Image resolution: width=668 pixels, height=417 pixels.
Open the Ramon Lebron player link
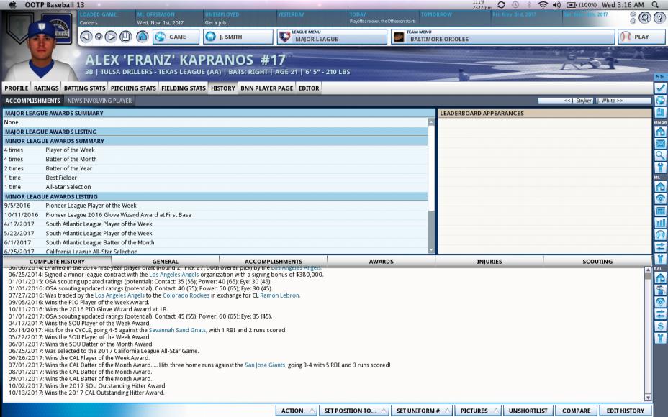point(280,295)
